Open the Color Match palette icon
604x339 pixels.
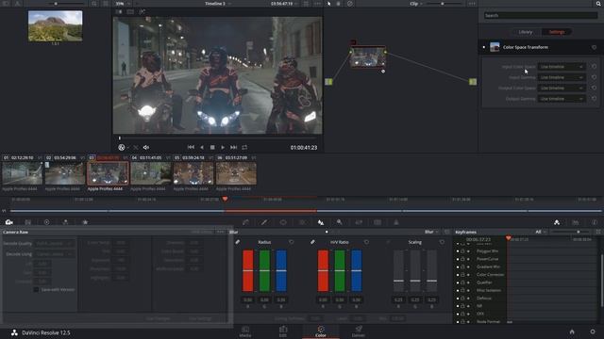click(27, 222)
